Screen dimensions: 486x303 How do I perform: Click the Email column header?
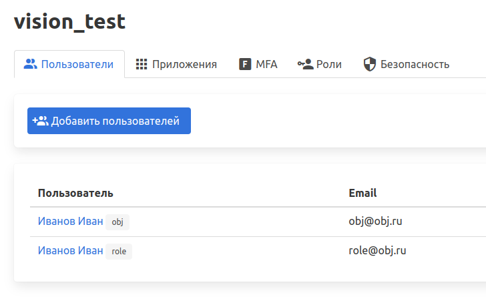click(x=362, y=193)
